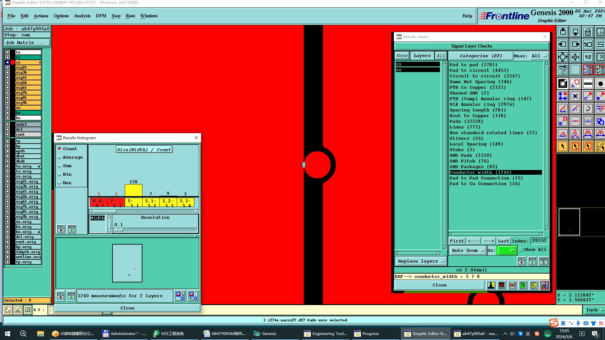Click the Home view icon in toolbar

pos(588,32)
